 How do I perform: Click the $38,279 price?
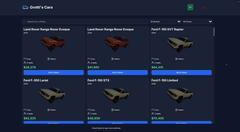[30, 67]
